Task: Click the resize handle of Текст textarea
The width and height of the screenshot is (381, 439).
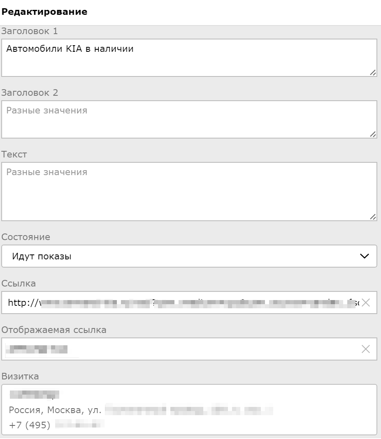Action: (x=373, y=217)
